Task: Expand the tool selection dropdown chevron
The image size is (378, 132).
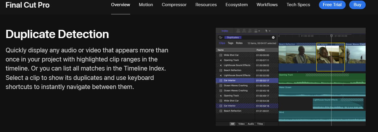Action: pos(270,31)
